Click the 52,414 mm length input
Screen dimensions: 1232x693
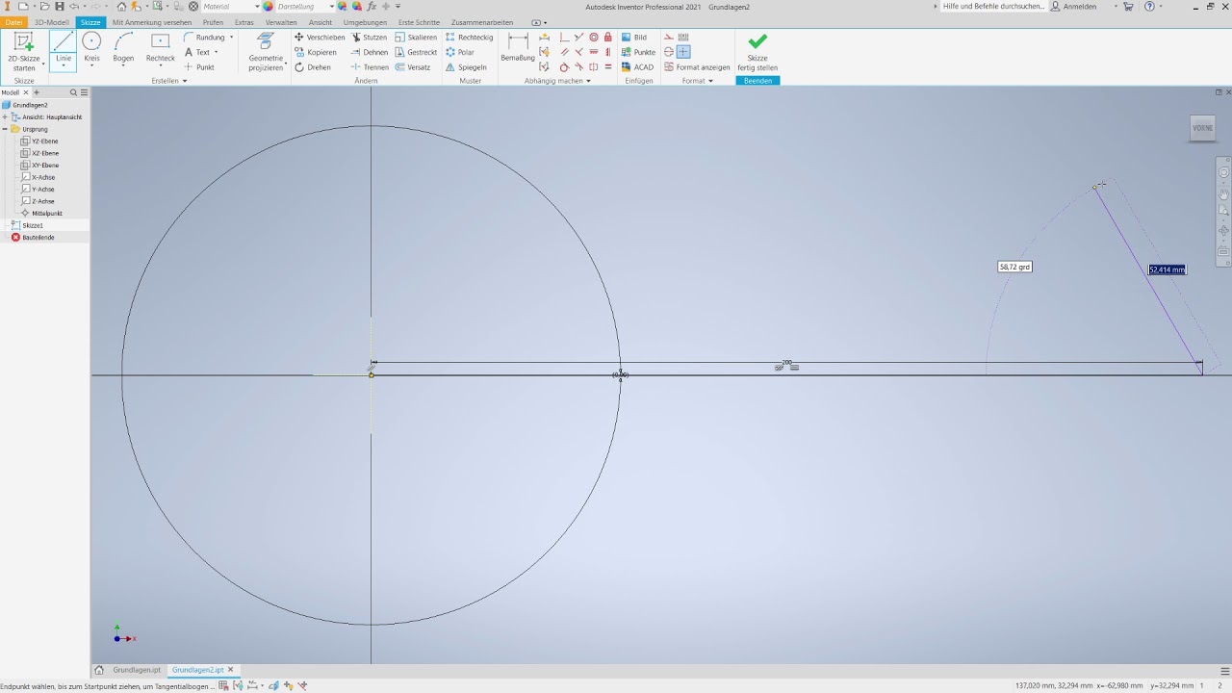point(1167,269)
